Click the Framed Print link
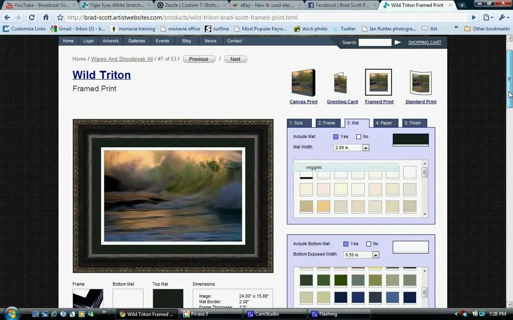513x320 pixels. (x=379, y=101)
